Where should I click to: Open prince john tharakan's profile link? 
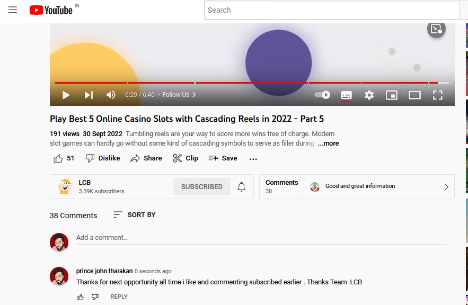(104, 271)
